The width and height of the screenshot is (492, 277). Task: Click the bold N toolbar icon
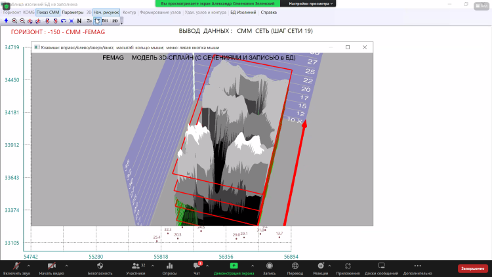click(x=79, y=21)
